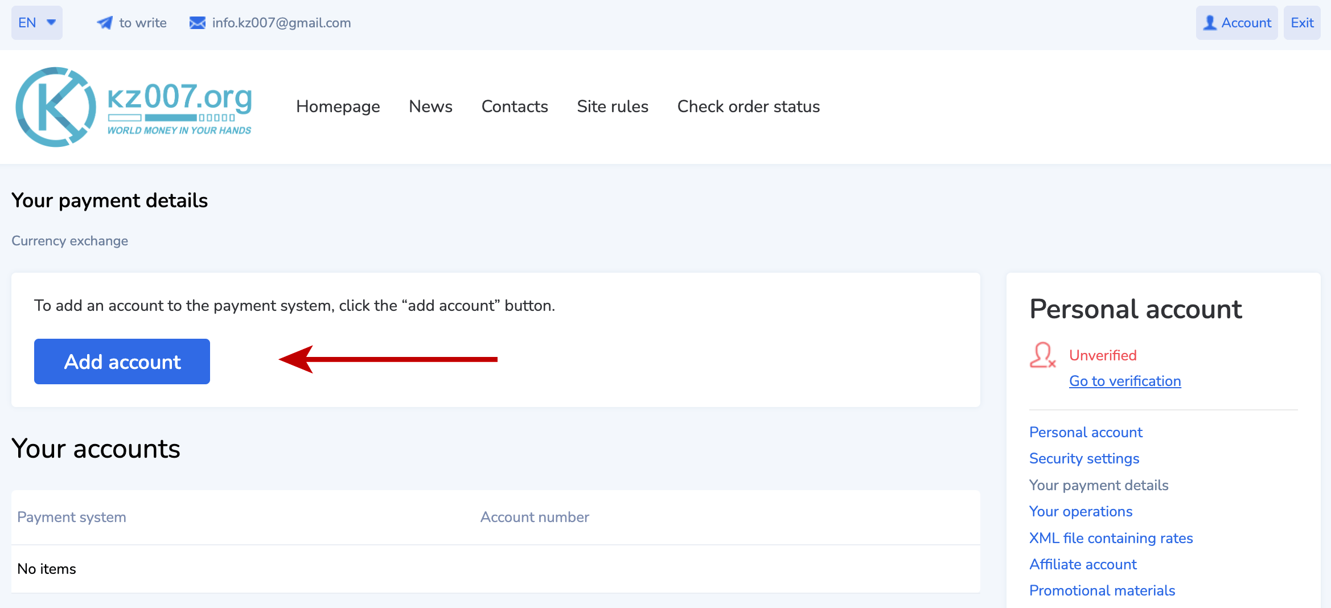Viewport: 1331px width, 608px height.
Task: Open the Contacts page
Action: 514,106
